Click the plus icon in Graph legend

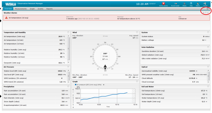[x=104, y=84]
